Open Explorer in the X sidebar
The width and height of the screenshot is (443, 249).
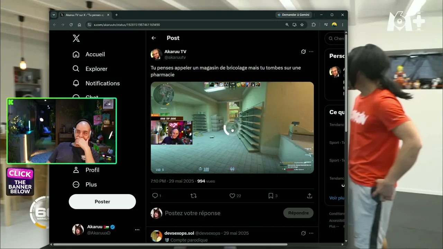[90, 69]
